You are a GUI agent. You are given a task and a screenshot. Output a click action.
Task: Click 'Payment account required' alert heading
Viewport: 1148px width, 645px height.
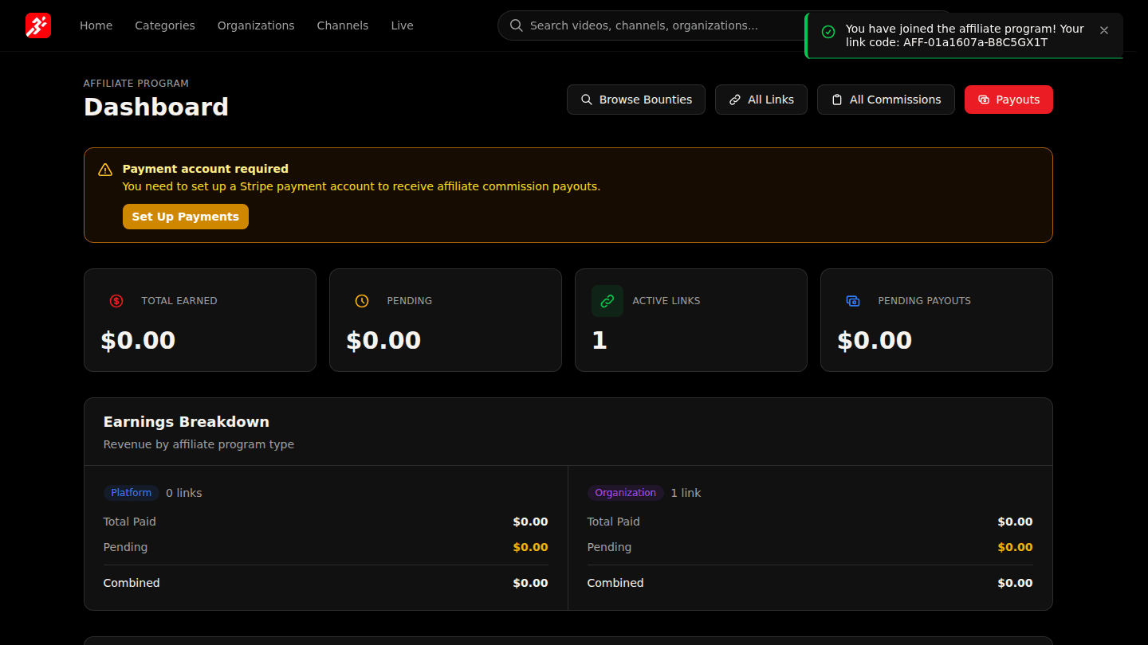click(x=206, y=169)
